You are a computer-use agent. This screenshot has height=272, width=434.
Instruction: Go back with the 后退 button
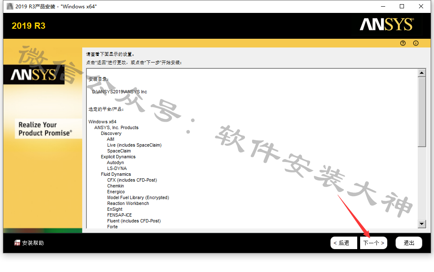point(344,243)
